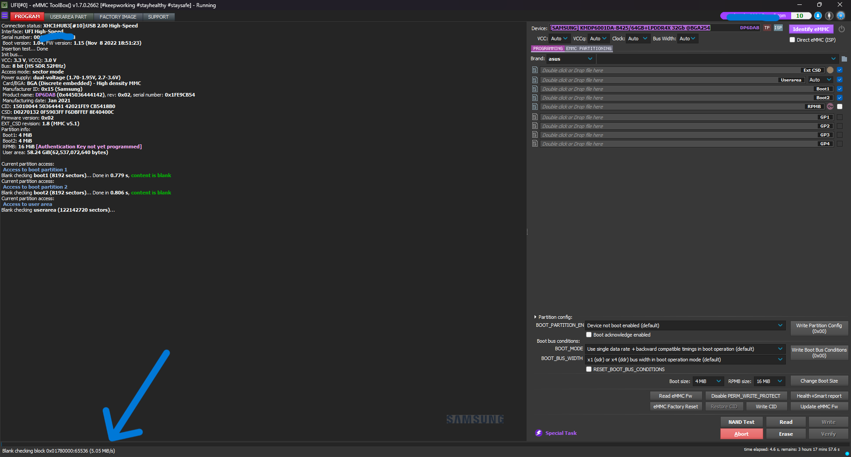Click the Ext CSD editor round icon
The image size is (851, 457).
(x=830, y=70)
